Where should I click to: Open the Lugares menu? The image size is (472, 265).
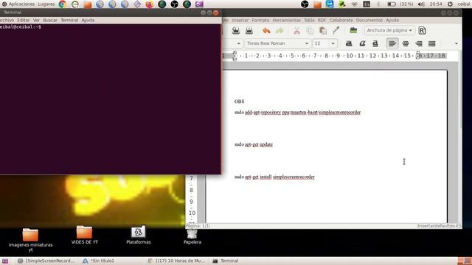[x=46, y=4]
